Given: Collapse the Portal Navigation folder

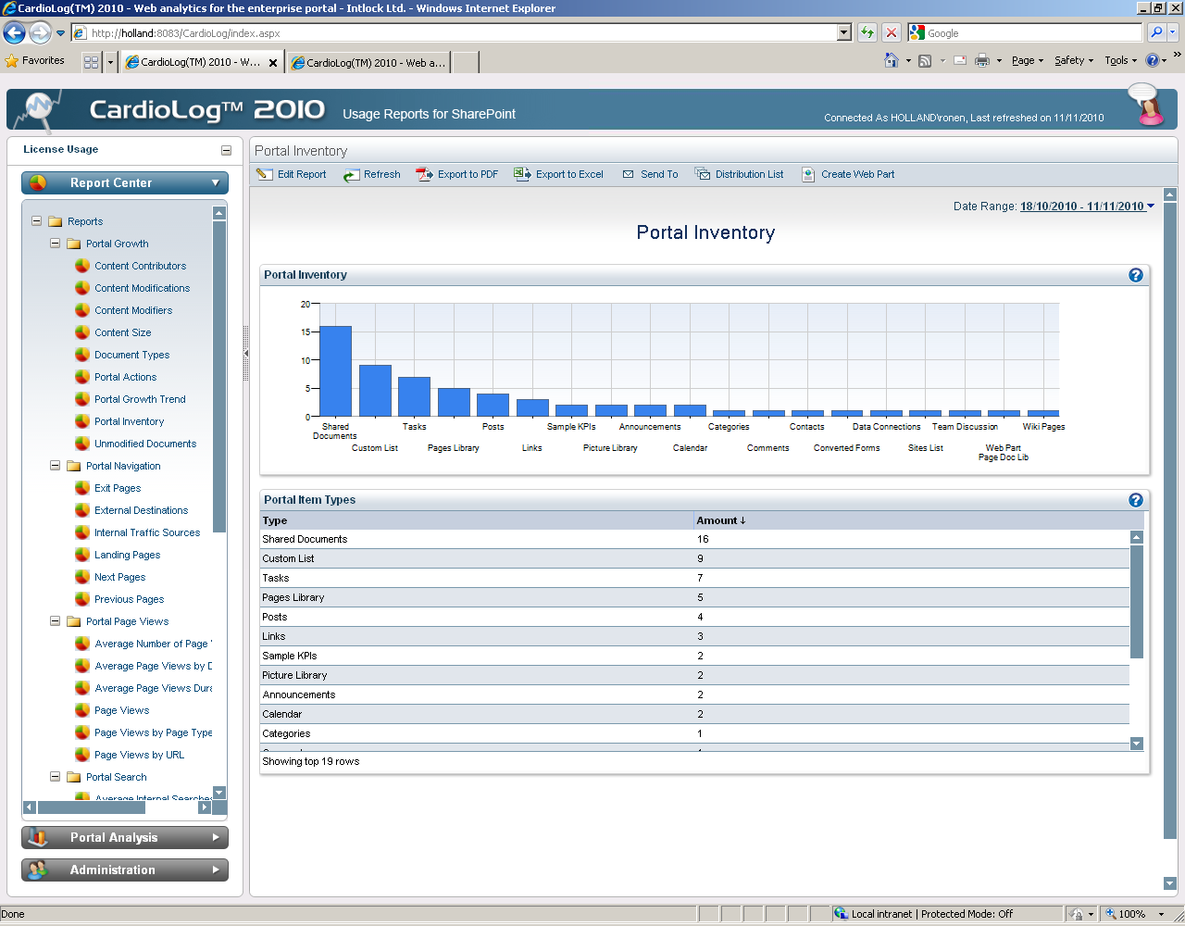Looking at the screenshot, I should pyautogui.click(x=55, y=466).
